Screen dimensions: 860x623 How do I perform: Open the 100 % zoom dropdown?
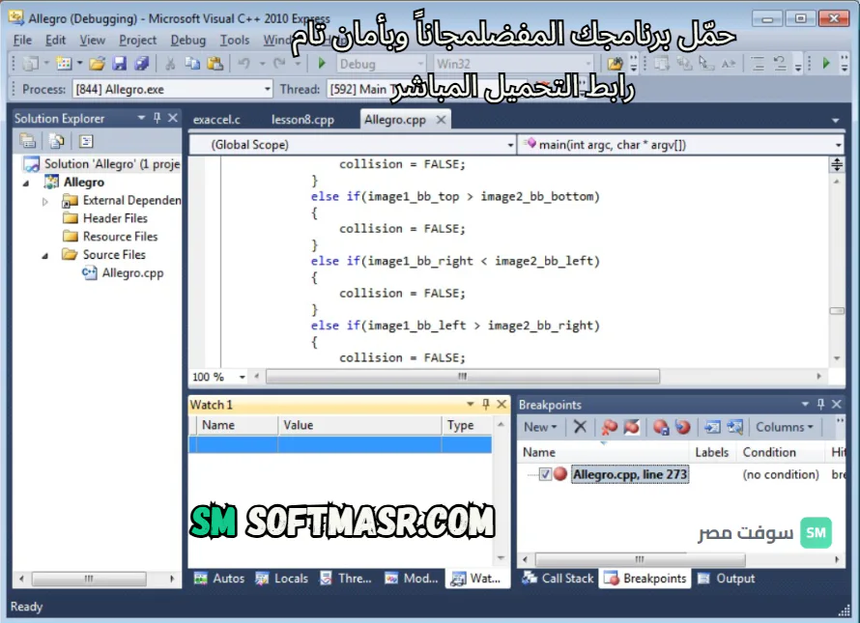[242, 377]
